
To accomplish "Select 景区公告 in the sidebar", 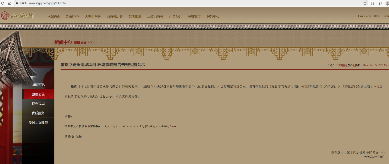I will tap(38, 94).
